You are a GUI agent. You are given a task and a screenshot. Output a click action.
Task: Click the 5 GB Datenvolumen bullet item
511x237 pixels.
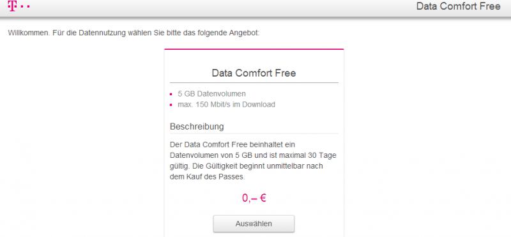(x=211, y=94)
